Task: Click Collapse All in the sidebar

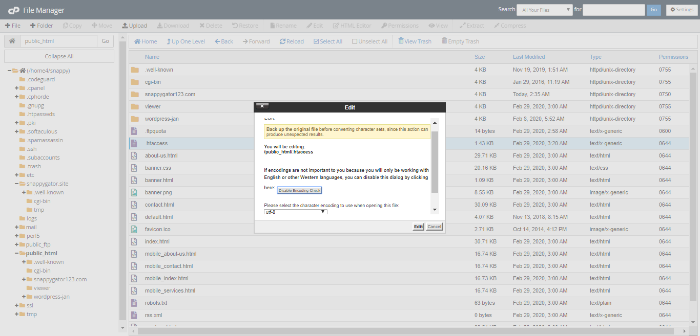Action: click(58, 56)
